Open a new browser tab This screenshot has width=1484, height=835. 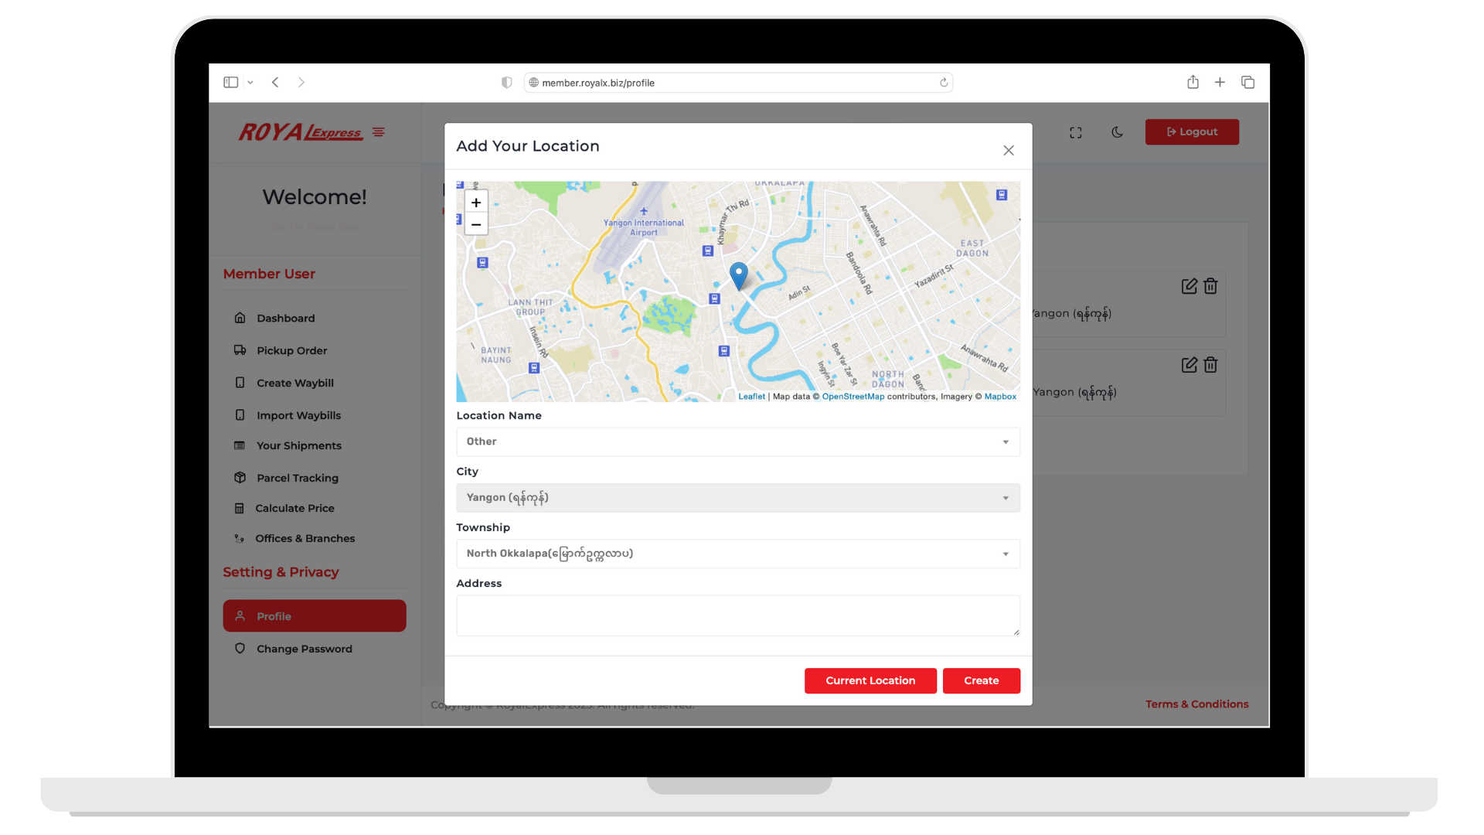[x=1220, y=82]
